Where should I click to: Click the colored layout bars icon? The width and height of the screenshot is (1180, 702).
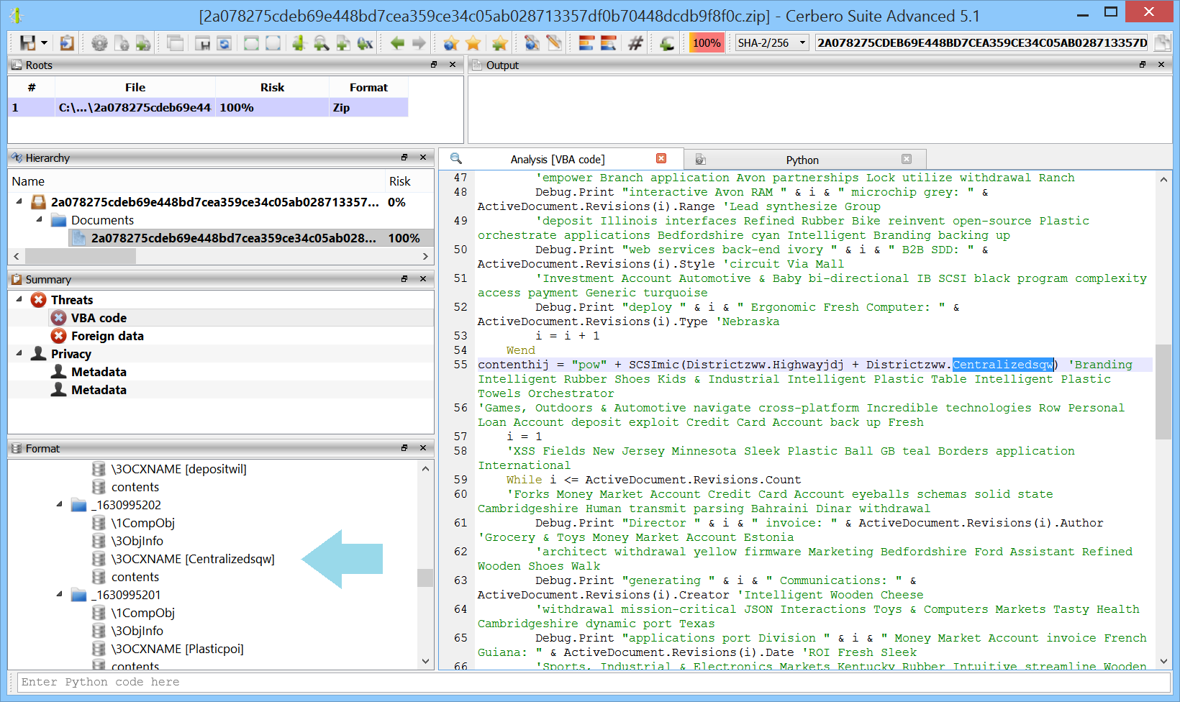point(586,43)
